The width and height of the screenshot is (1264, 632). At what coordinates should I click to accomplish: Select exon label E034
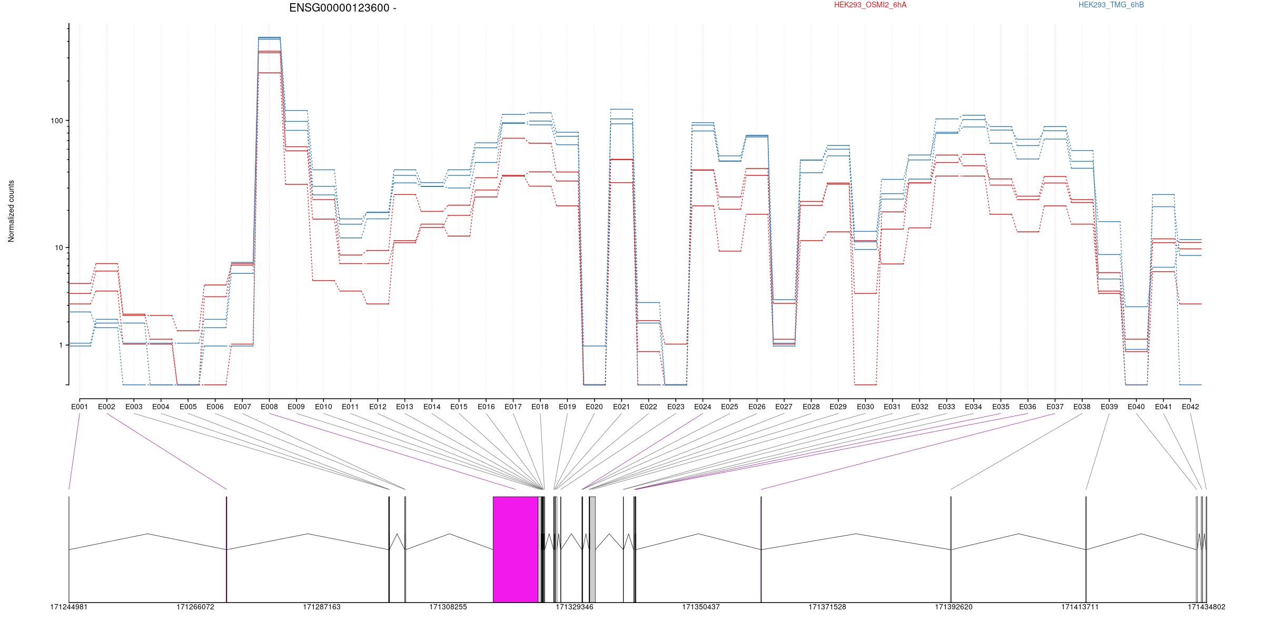click(973, 407)
